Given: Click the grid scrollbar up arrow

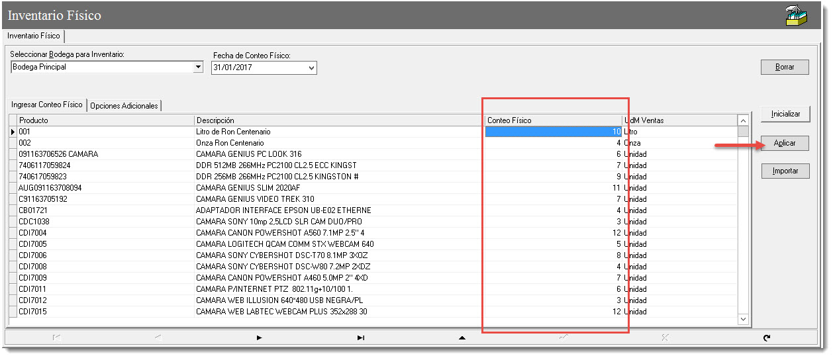Looking at the screenshot, I should pos(743,120).
